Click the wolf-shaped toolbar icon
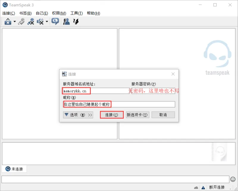Image resolution: width=238 pixels, height=191 pixels. pyautogui.click(x=76, y=21)
